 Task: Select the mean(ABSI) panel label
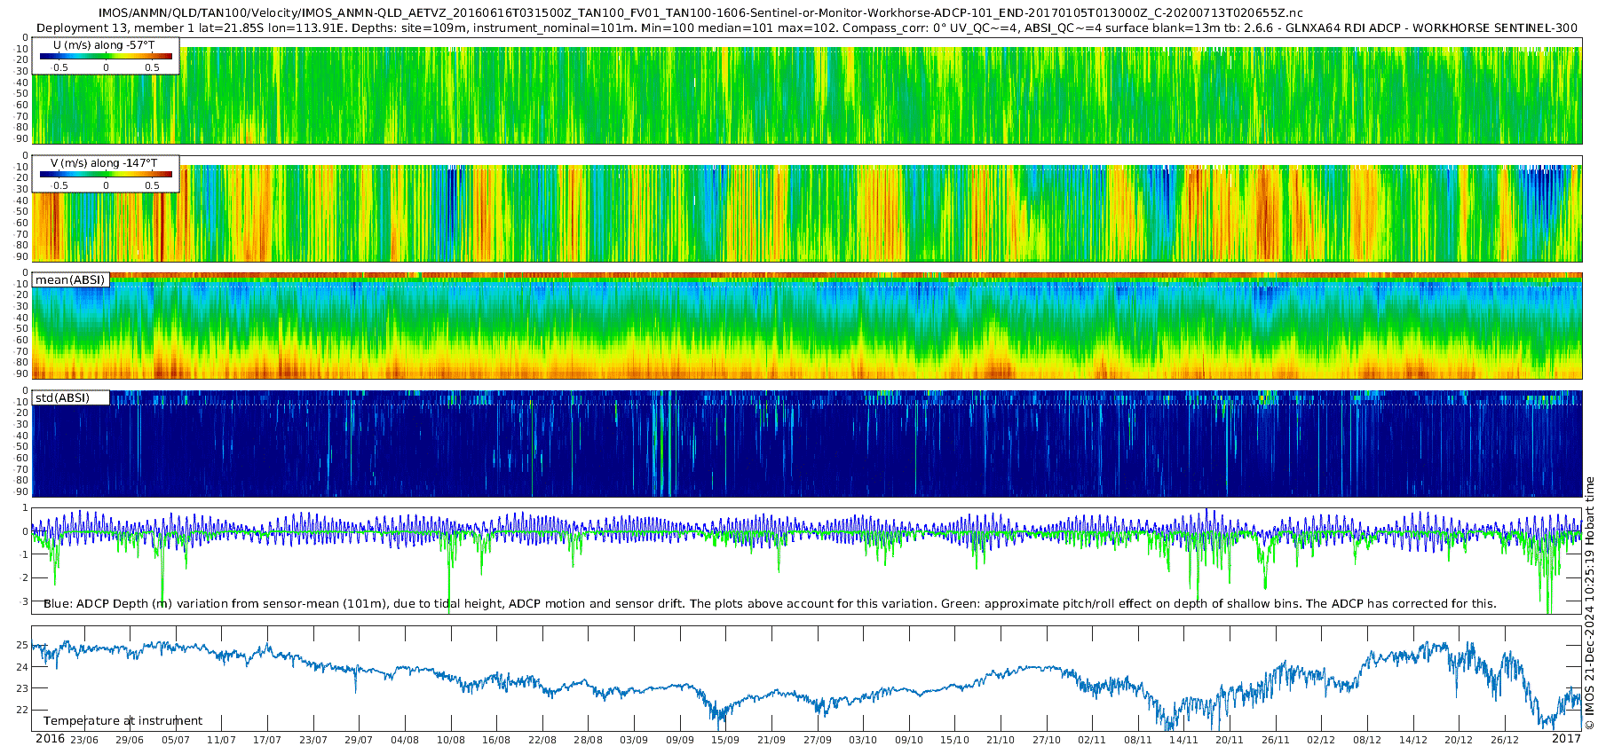click(x=70, y=280)
